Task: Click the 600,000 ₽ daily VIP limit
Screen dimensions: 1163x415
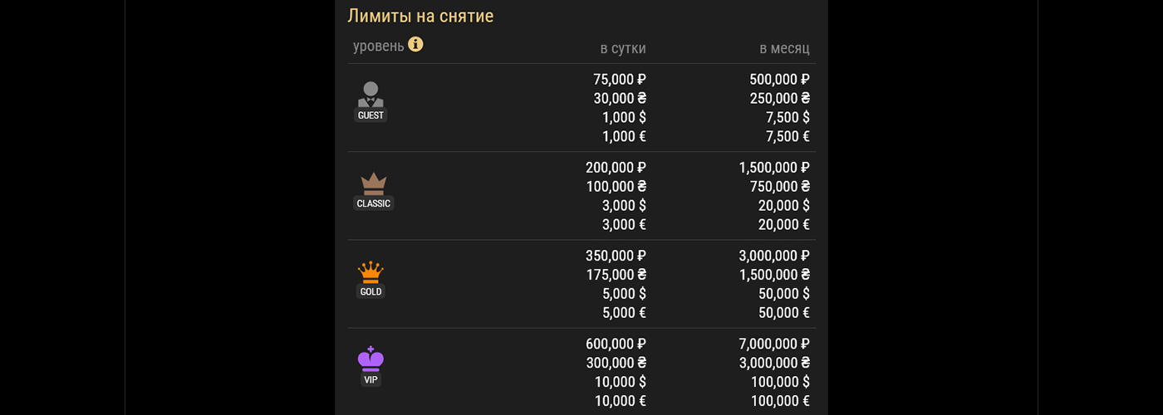Action: point(615,344)
